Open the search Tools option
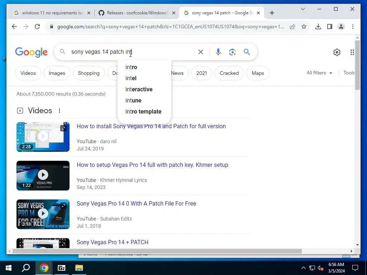Image resolution: width=367 pixels, height=275 pixels. (x=349, y=73)
